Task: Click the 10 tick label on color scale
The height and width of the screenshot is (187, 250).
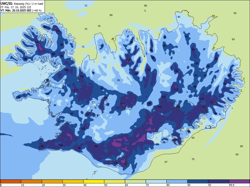Action: point(23,185)
